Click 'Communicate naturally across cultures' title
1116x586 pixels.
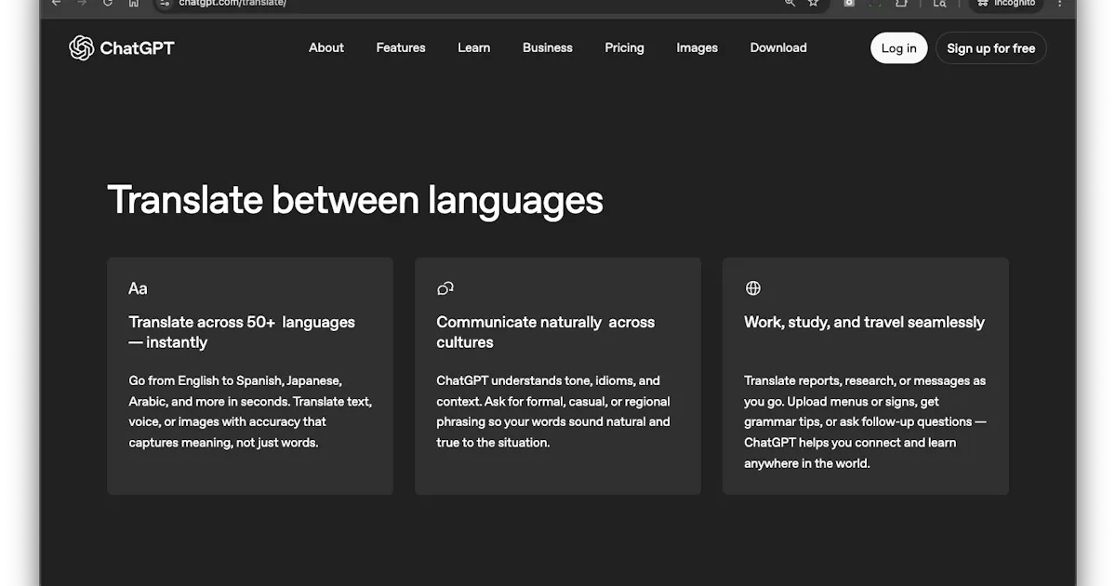(546, 332)
